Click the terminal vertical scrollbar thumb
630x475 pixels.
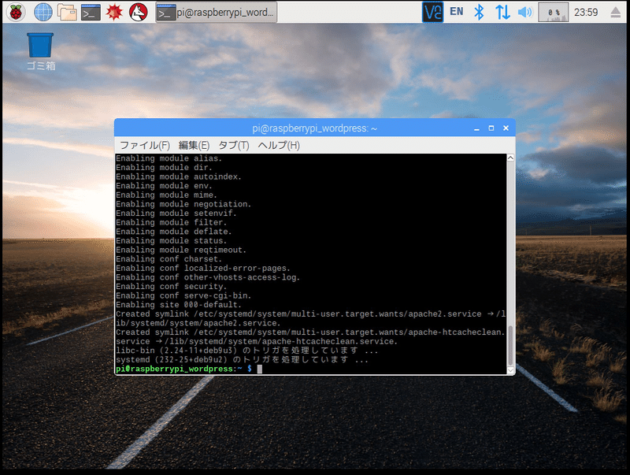coord(510,345)
